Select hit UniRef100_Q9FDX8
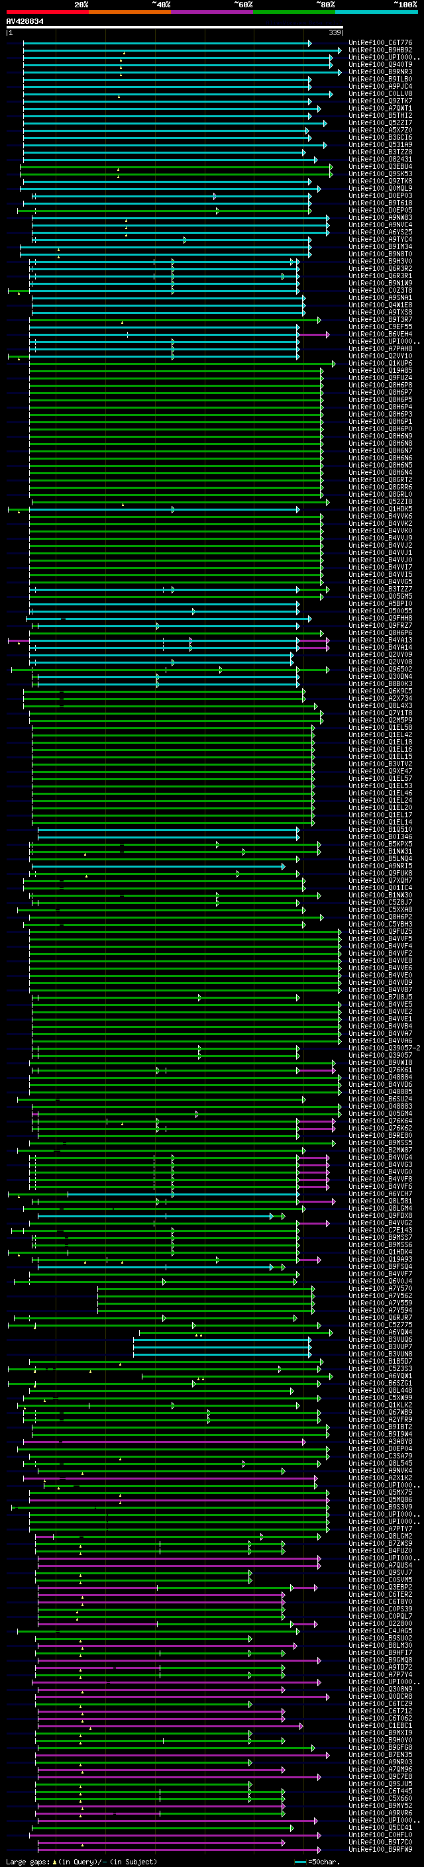Viewport: 424px width, 1867px height. [380, 1215]
